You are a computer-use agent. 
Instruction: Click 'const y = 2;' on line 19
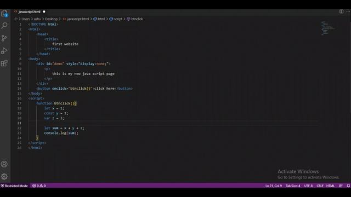pyautogui.click(x=56, y=113)
